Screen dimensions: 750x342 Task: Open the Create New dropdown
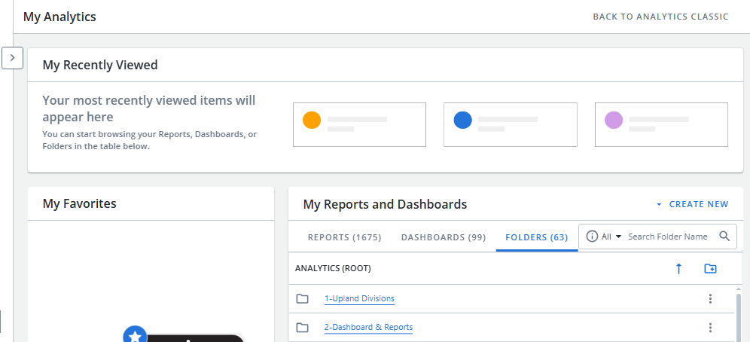click(693, 204)
